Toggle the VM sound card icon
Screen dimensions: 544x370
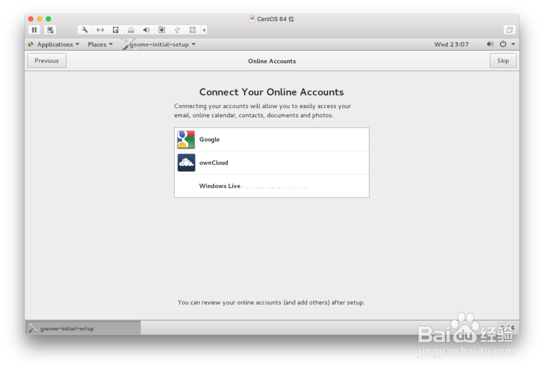coord(146,30)
